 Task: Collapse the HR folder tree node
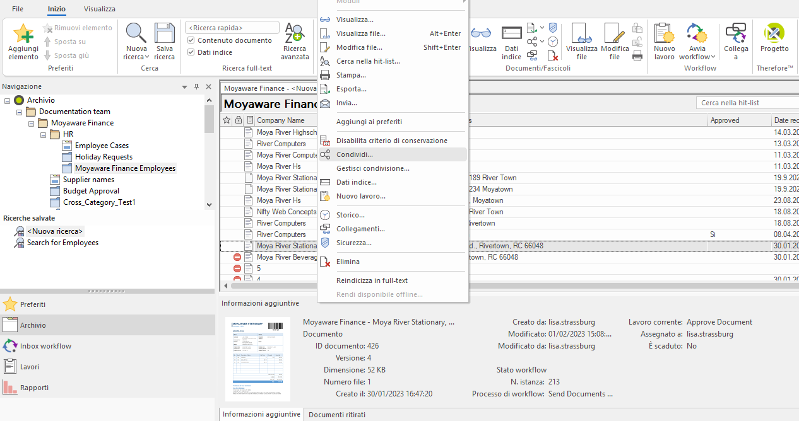[x=44, y=134]
